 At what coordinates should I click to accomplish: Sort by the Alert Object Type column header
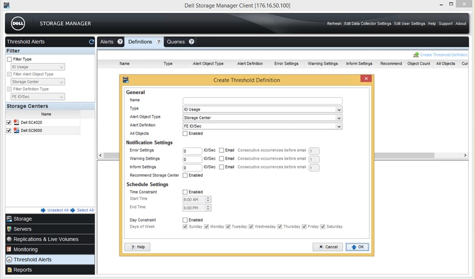tap(208, 64)
